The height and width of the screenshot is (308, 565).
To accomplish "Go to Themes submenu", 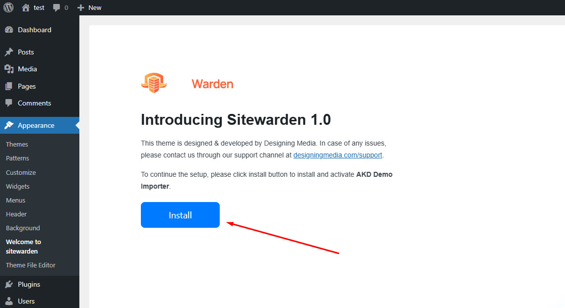I will point(17,144).
